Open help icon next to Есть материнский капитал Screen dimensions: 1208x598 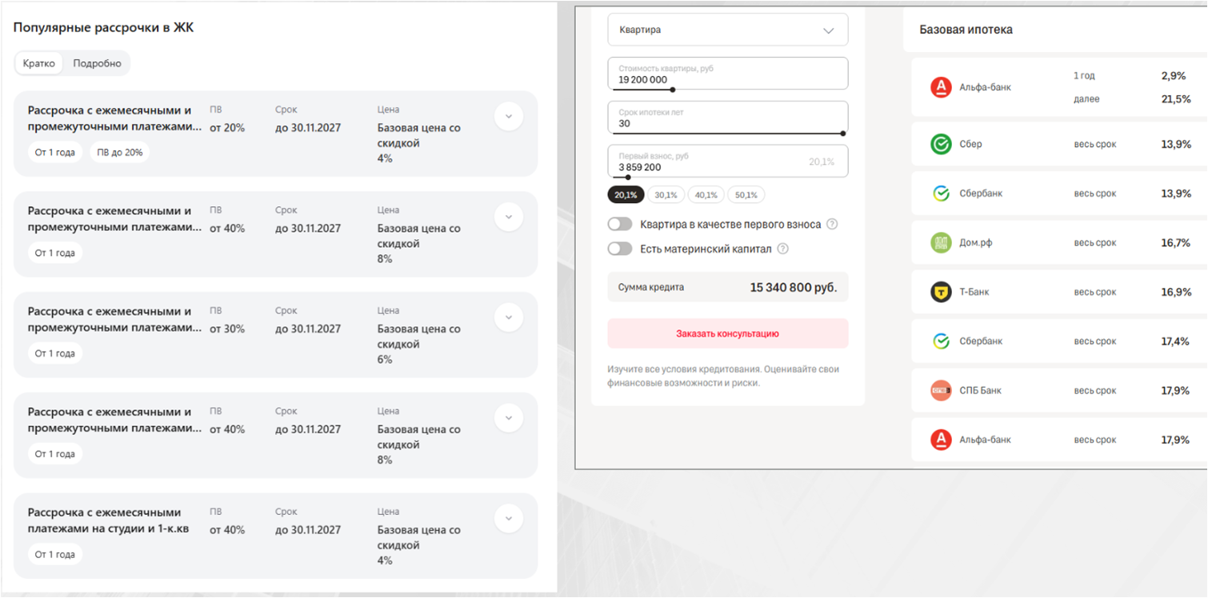tap(783, 249)
